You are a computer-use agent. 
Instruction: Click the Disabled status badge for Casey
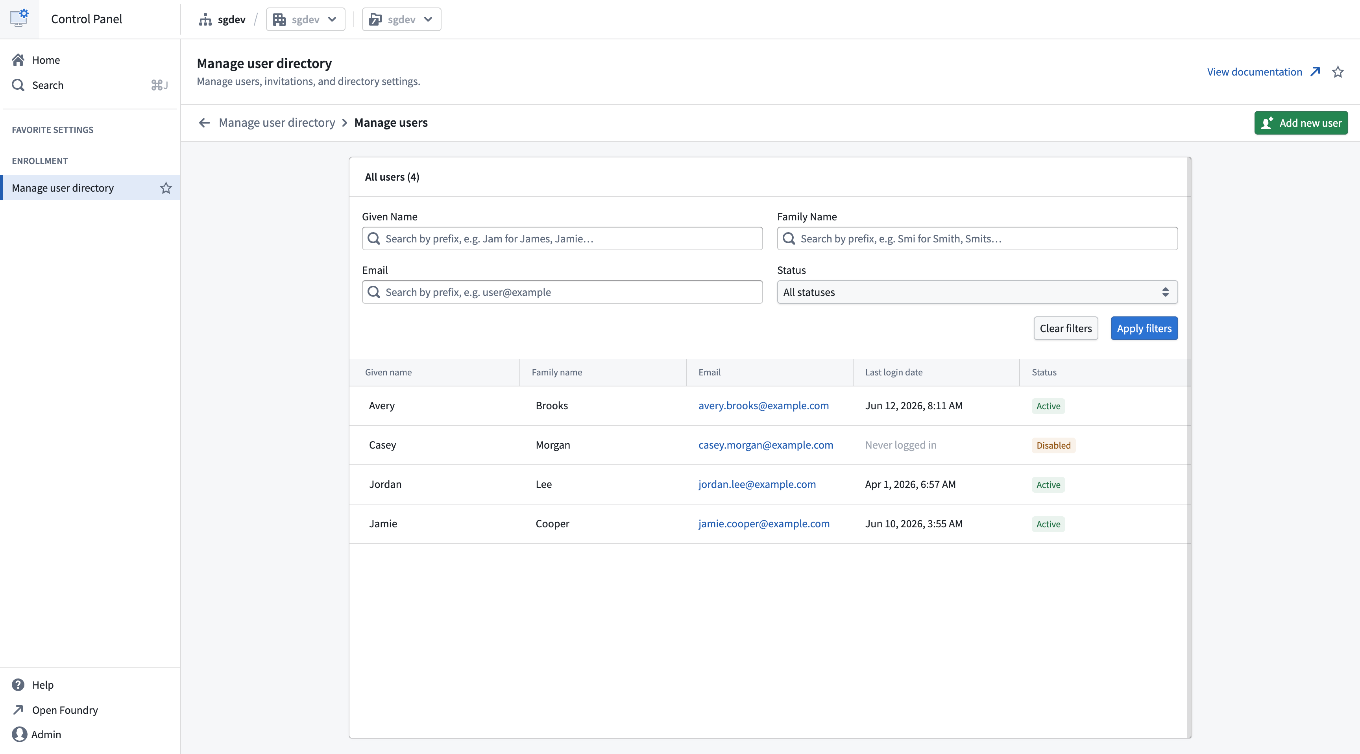pyautogui.click(x=1053, y=445)
